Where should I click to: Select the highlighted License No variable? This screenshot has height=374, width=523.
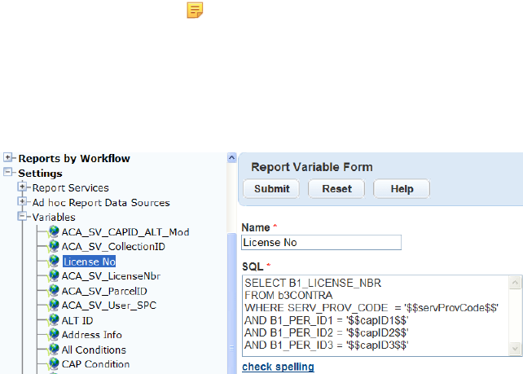pyautogui.click(x=89, y=262)
